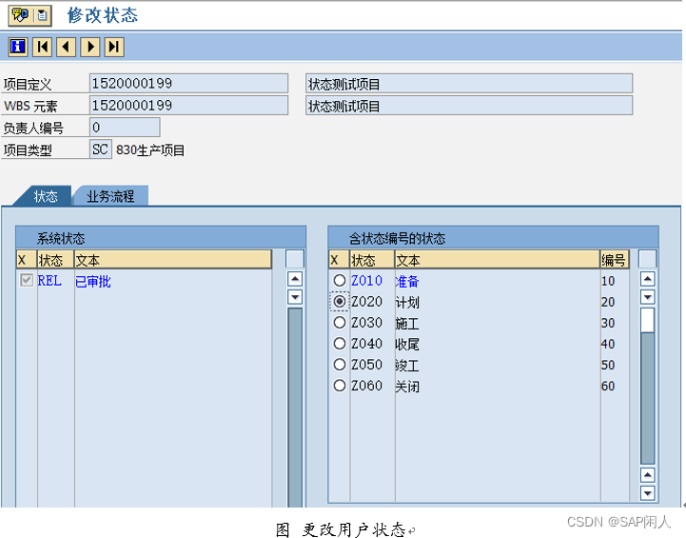Image resolution: width=686 pixels, height=538 pixels.
Task: Click 状态 column header in system status table
Action: [x=55, y=260]
